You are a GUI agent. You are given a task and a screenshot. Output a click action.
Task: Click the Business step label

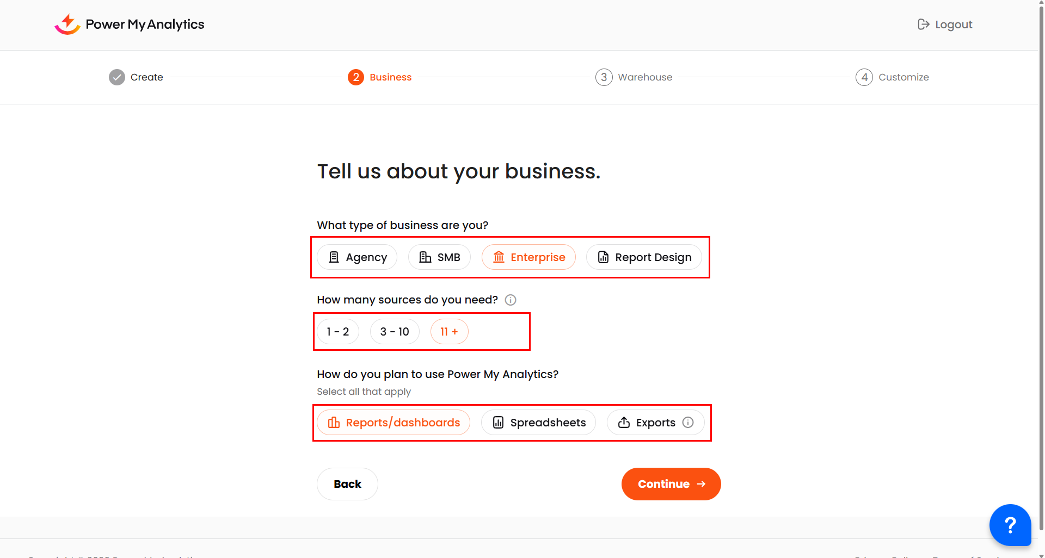pos(390,77)
